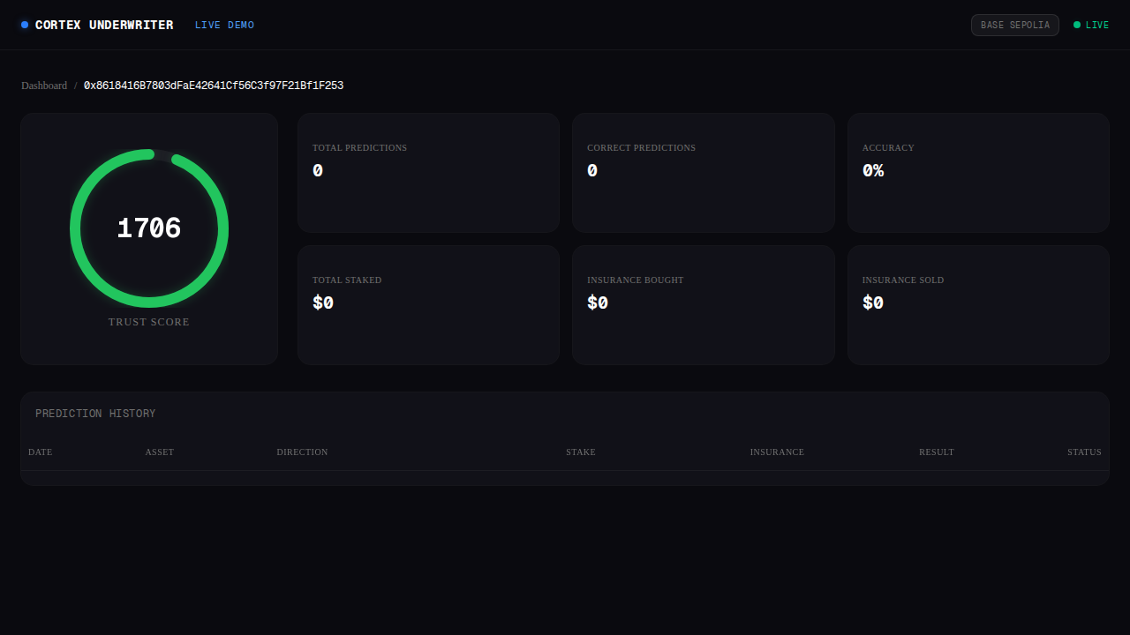Select the wallet address in breadcrumb
1130x635 pixels.
click(214, 86)
